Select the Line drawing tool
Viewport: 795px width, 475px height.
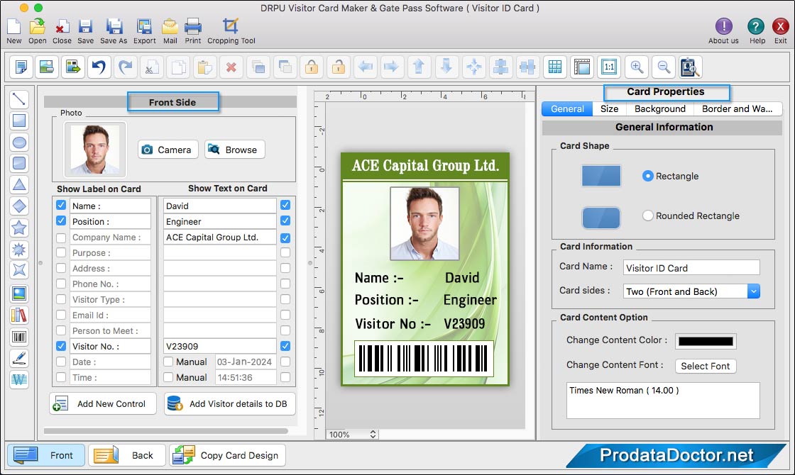(x=18, y=99)
